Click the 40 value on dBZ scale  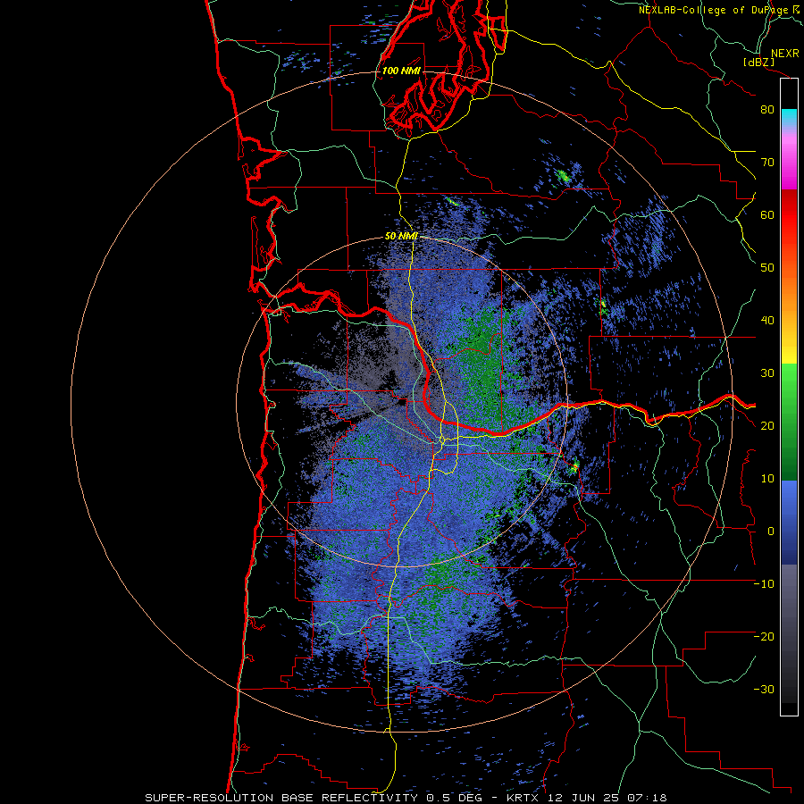click(x=767, y=321)
